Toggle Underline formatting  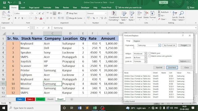22,18
